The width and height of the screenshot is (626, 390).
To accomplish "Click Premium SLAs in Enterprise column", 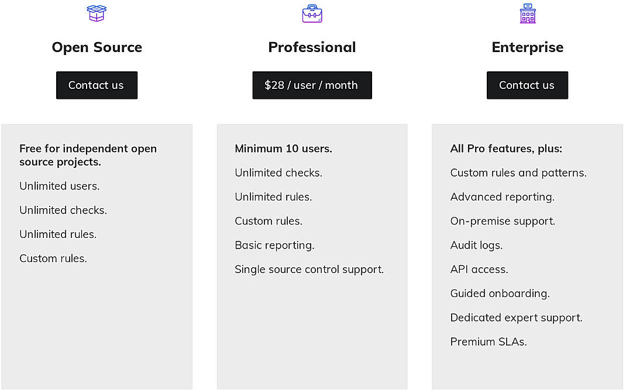I will [x=488, y=341].
